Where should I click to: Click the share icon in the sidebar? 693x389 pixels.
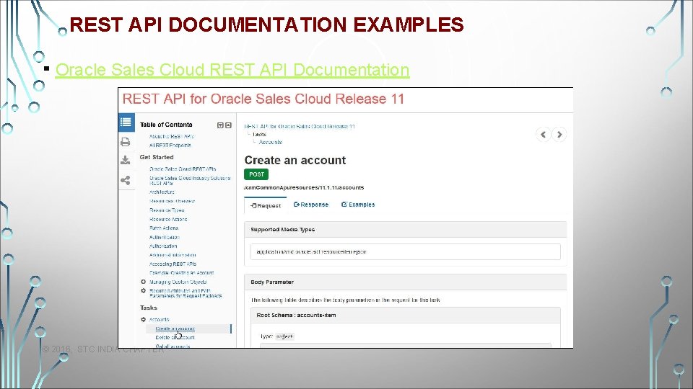click(x=126, y=180)
